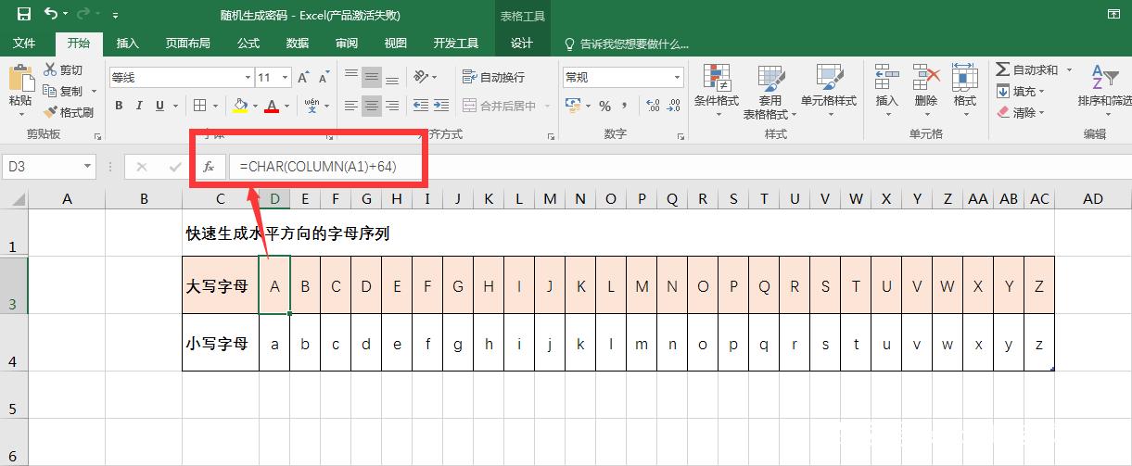Click the phonetic guide (wén) icon
1132x466 pixels.
[312, 106]
